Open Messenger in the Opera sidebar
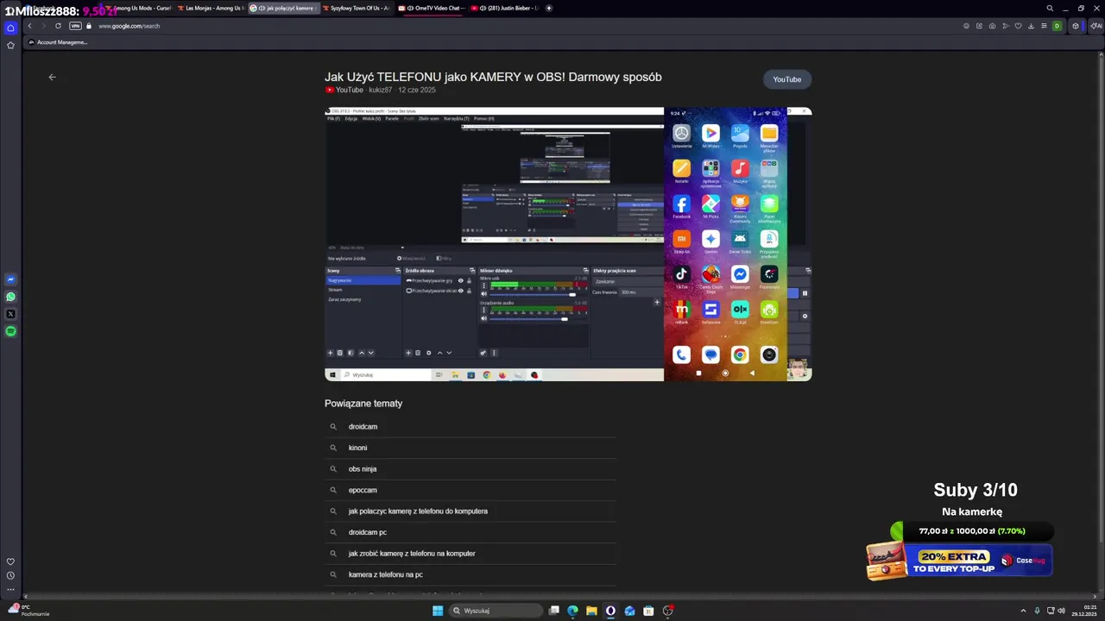The height and width of the screenshot is (621, 1105). (10, 279)
